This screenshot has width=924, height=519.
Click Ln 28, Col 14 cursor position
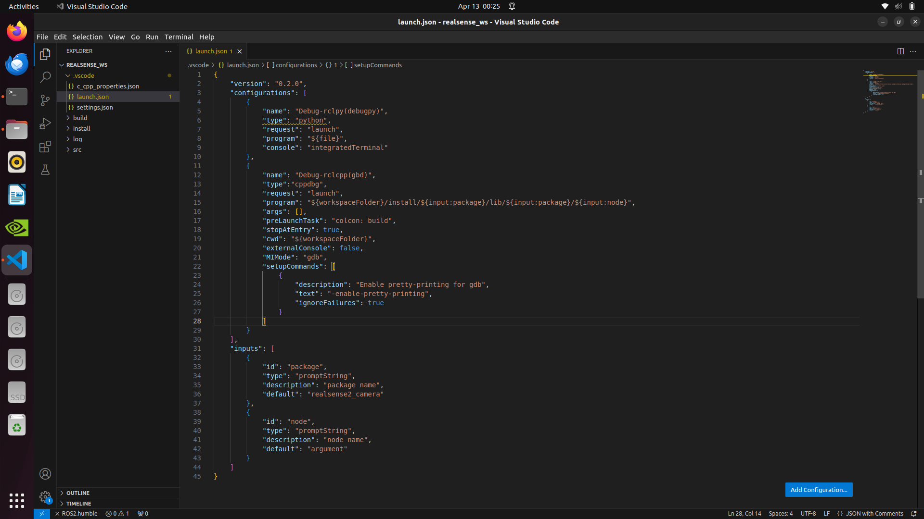tap(744, 514)
